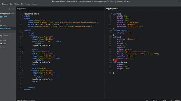Click the display inline-block property
181x101 pixels.
128,22
